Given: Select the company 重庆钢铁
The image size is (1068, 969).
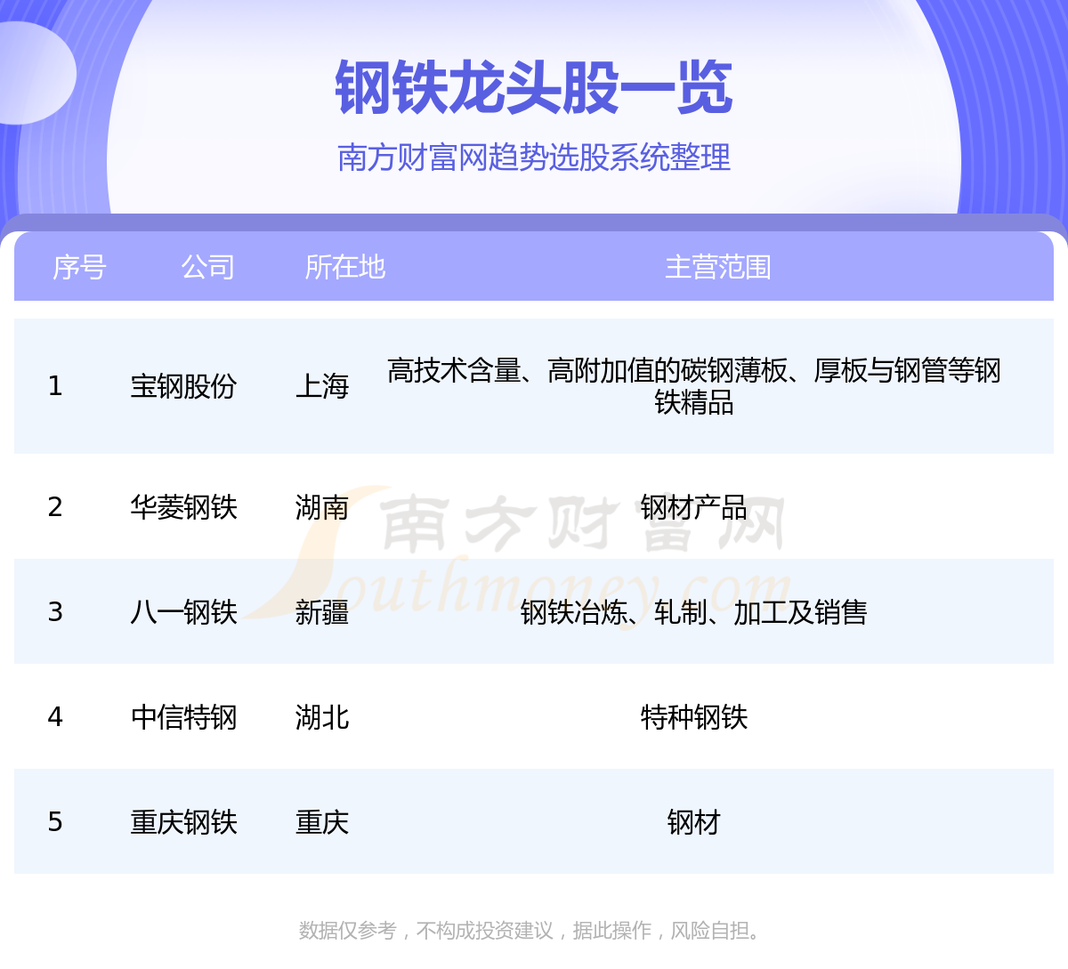Looking at the screenshot, I should point(183,822).
